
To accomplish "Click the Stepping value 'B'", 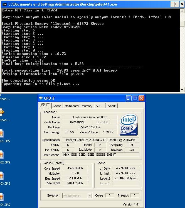I will coord(132,145).
